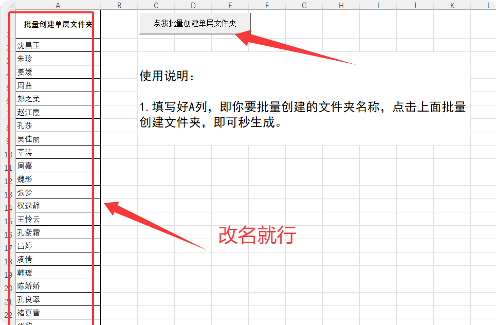Select row 17 header
Image resolution: width=496 pixels, height=325 pixels.
8,247
